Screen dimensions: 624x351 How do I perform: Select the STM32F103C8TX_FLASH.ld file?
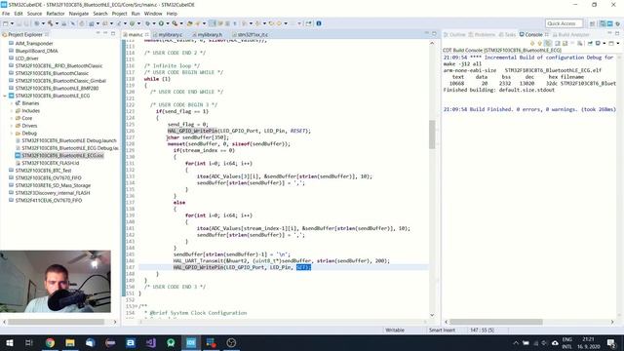pos(50,163)
